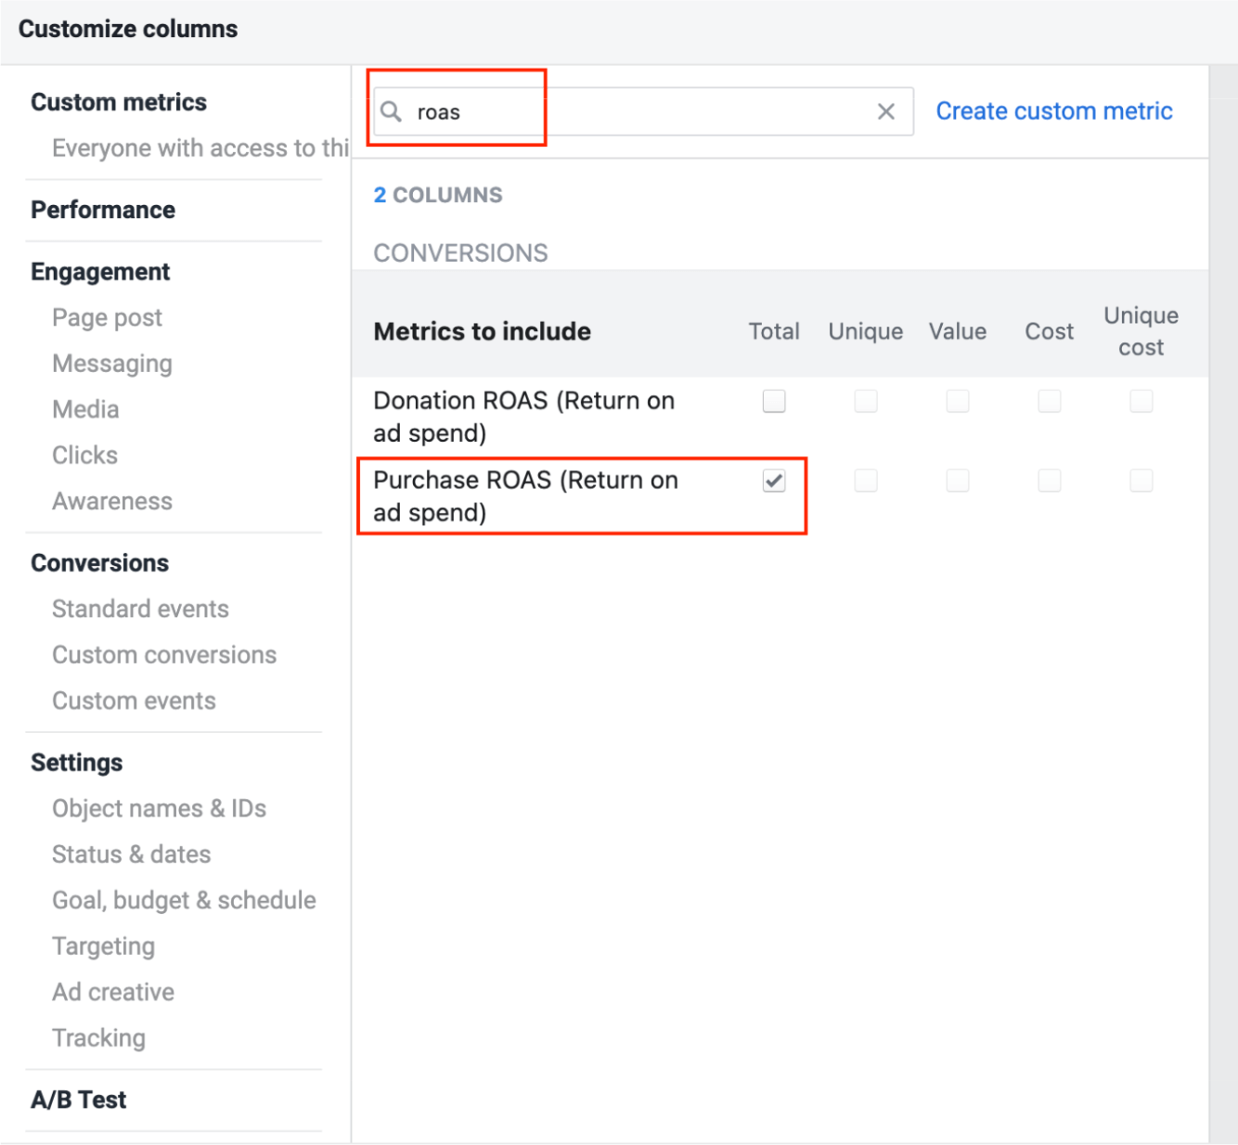Check Donation ROAS Total checkbox
The height and width of the screenshot is (1145, 1238).
pyautogui.click(x=774, y=401)
